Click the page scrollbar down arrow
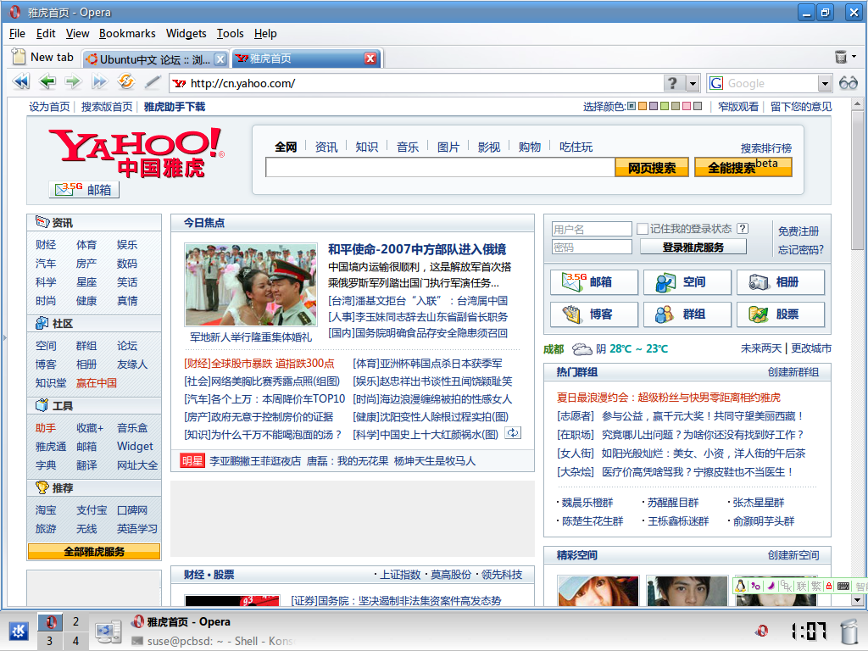868x651 pixels. [857, 599]
